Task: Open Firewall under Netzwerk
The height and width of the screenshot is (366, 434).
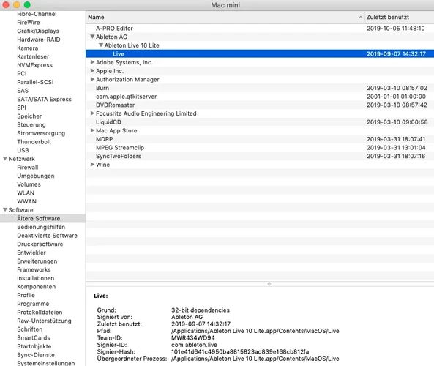Action: tap(28, 167)
